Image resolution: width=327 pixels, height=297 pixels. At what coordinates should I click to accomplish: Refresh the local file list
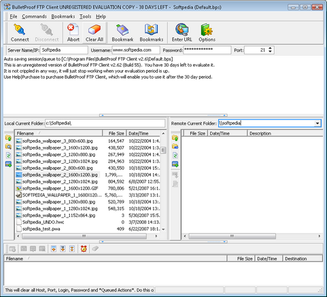(x=8, y=156)
